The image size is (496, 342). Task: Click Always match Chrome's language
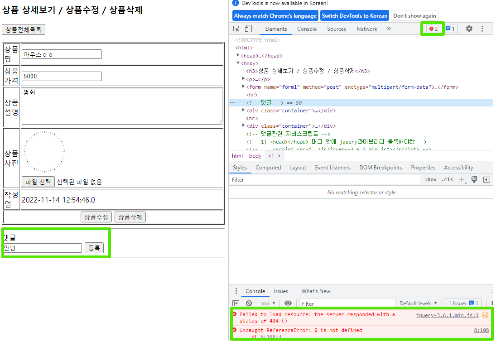(275, 16)
